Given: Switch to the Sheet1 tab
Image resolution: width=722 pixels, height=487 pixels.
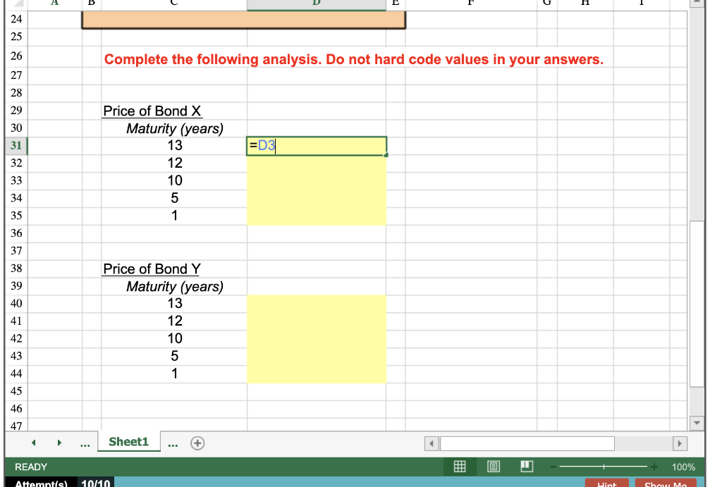Looking at the screenshot, I should pyautogui.click(x=128, y=442).
